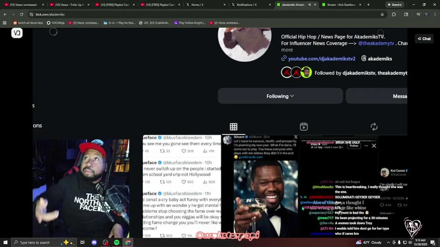This screenshot has width=440, height=247.
Task: Open Task View in taskbar
Action: [82, 243]
